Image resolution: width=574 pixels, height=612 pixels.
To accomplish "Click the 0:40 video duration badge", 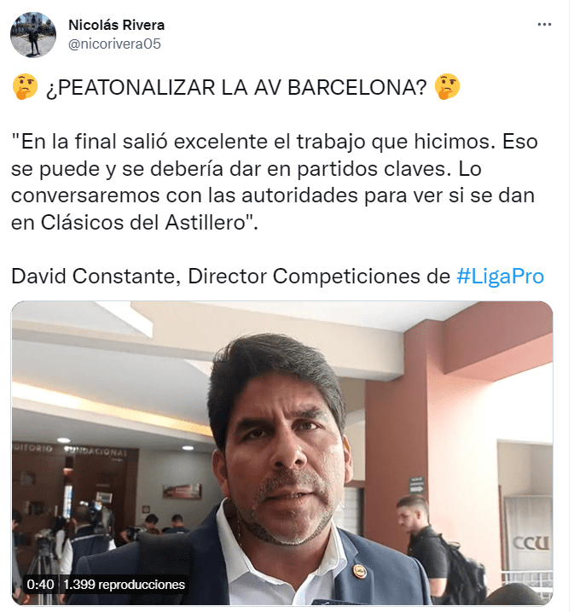I will tap(41, 585).
